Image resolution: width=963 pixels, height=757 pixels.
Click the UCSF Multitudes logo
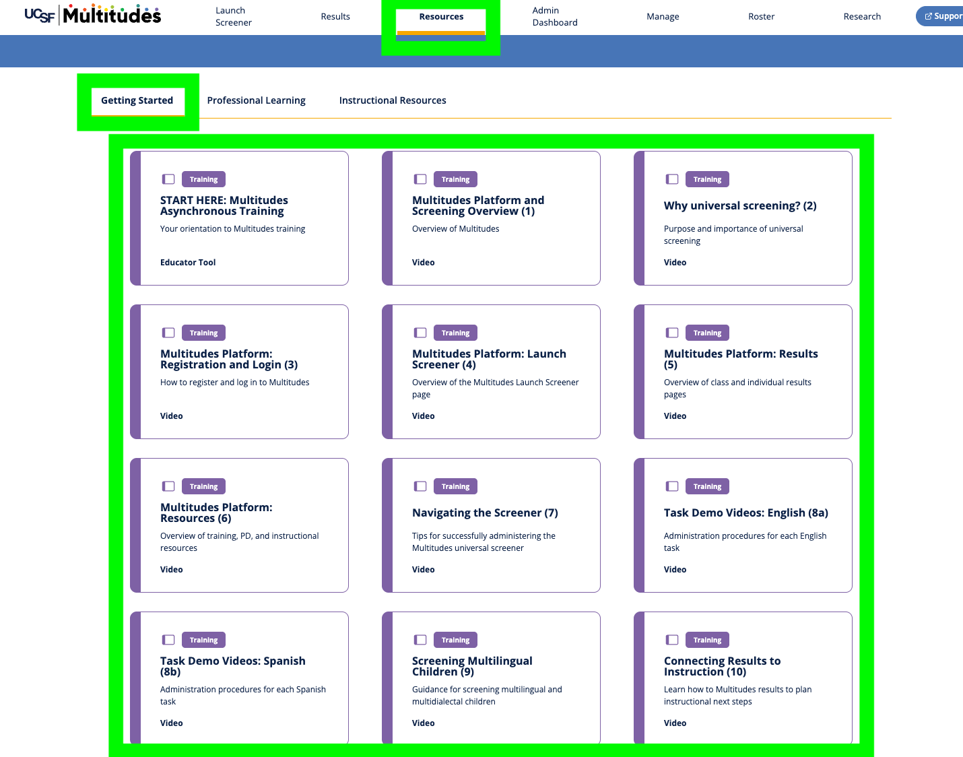tap(93, 15)
